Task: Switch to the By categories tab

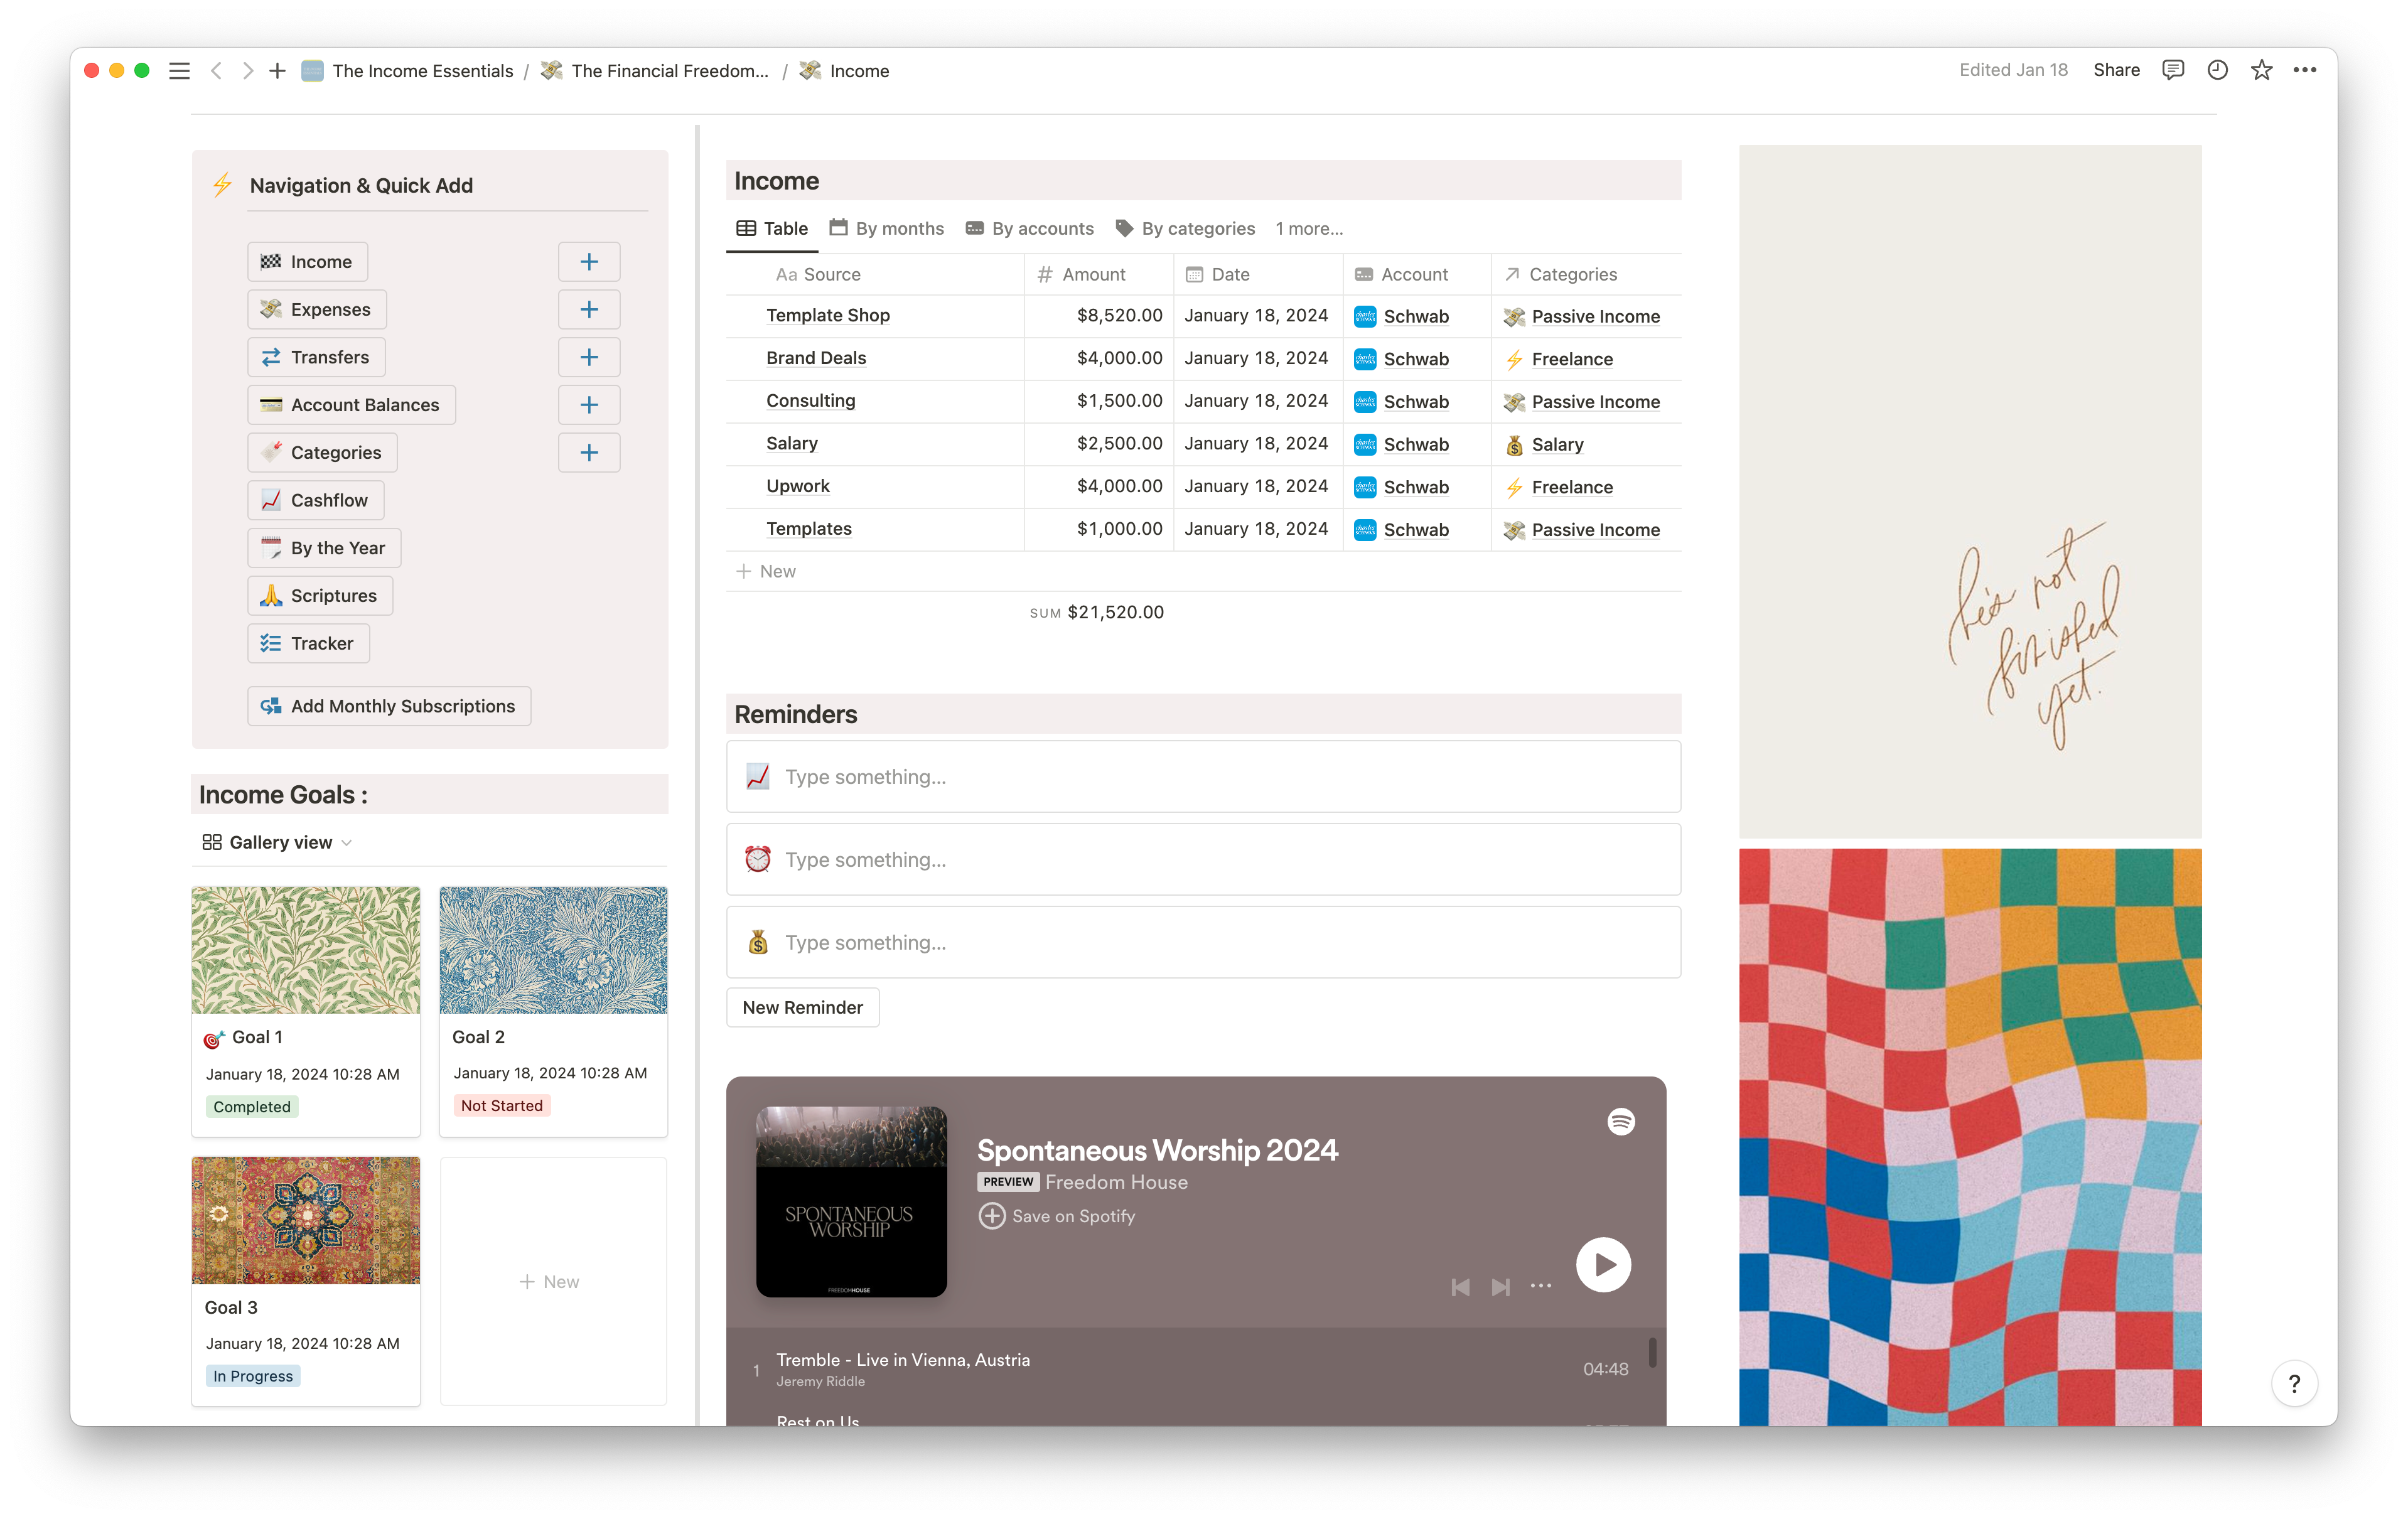Action: click(1184, 229)
